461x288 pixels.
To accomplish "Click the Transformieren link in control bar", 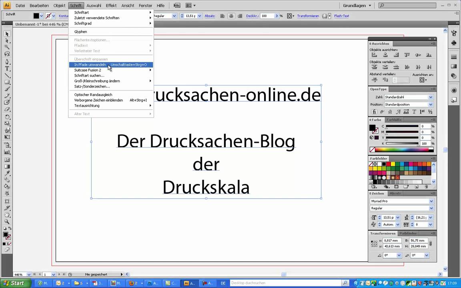I will pyautogui.click(x=308, y=16).
